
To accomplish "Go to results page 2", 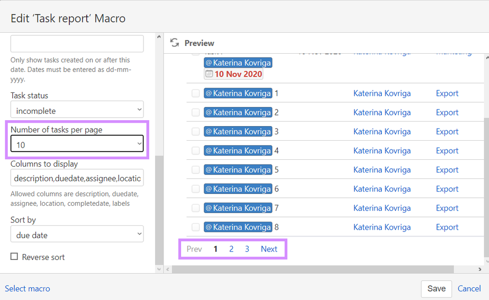I will [x=231, y=249].
